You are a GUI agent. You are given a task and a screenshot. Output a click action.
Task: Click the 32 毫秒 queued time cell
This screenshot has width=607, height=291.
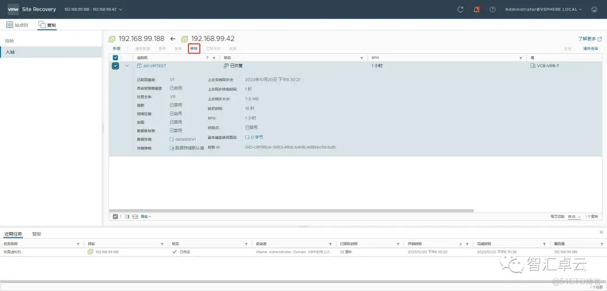coord(346,252)
